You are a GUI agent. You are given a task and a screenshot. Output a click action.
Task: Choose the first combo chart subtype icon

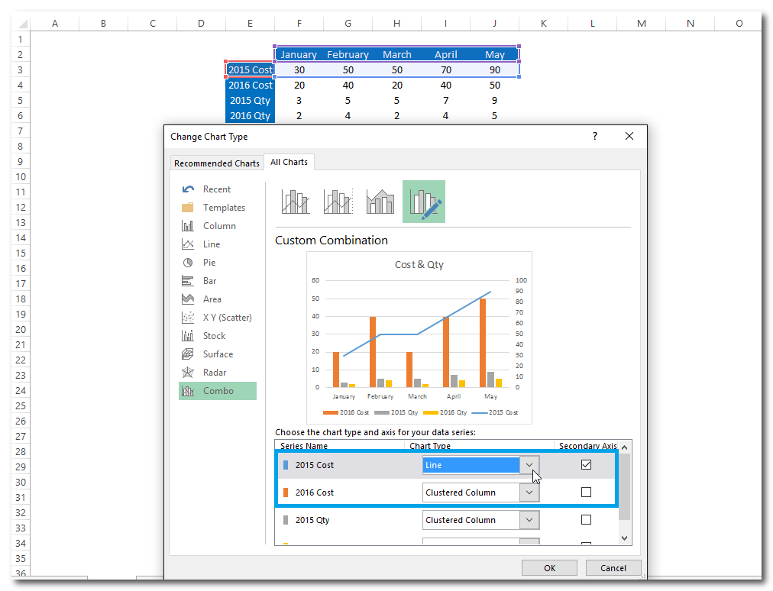point(295,202)
